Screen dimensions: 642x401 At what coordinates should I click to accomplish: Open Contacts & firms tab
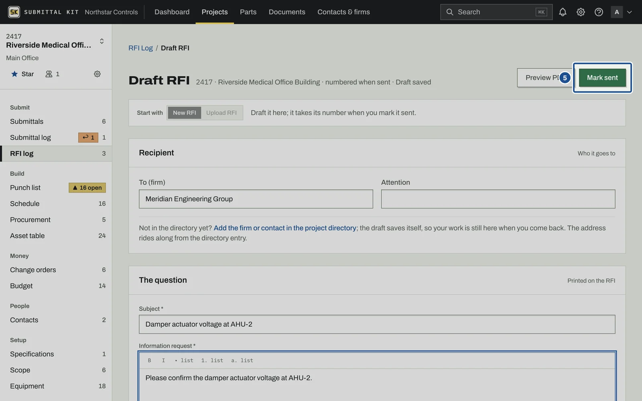343,12
